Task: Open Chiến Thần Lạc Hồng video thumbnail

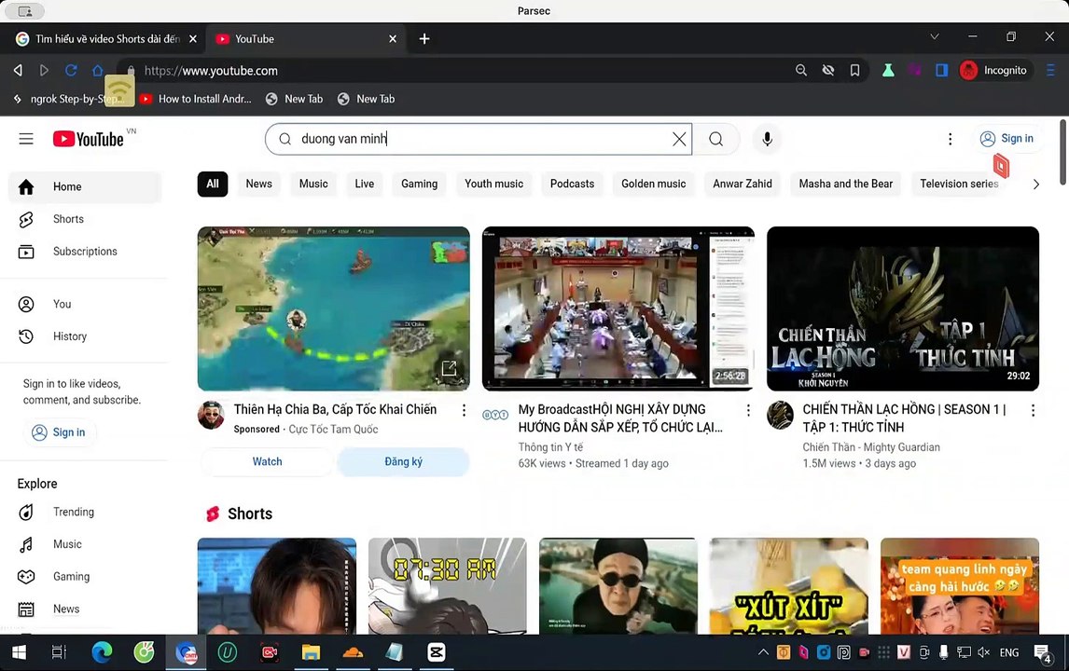Action: (x=903, y=308)
